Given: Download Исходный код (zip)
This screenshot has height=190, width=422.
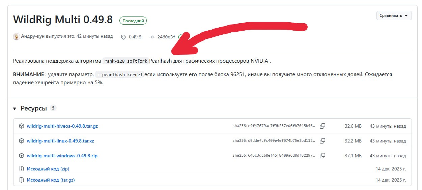Looking at the screenshot, I should 48,169.
